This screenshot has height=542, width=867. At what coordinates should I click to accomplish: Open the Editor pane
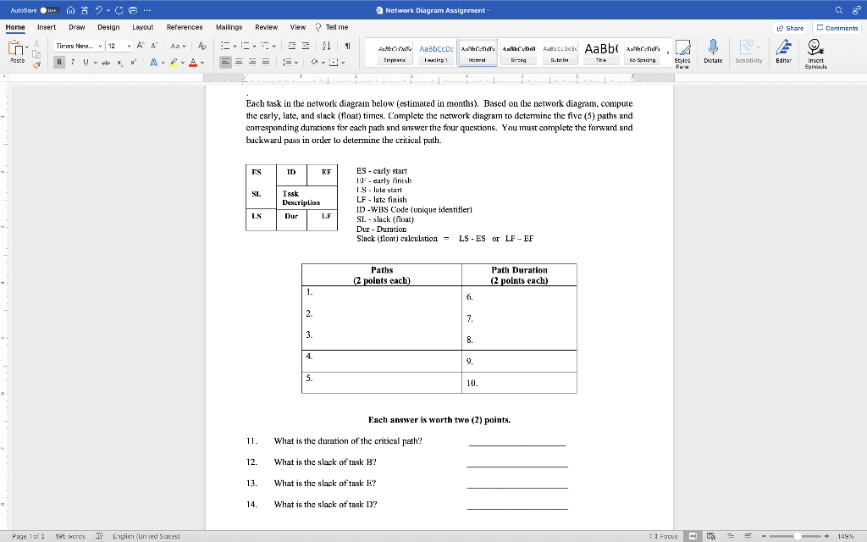[x=783, y=53]
